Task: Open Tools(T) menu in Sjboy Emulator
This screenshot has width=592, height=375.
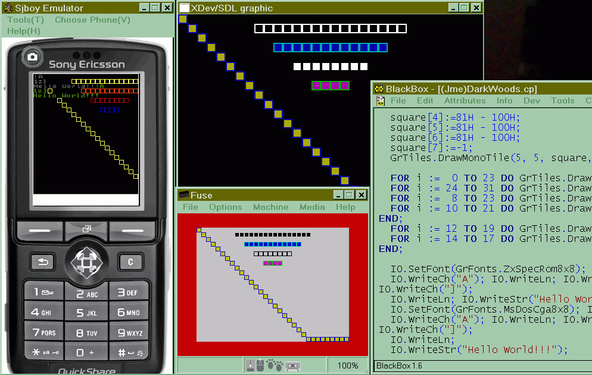Action: [26, 20]
